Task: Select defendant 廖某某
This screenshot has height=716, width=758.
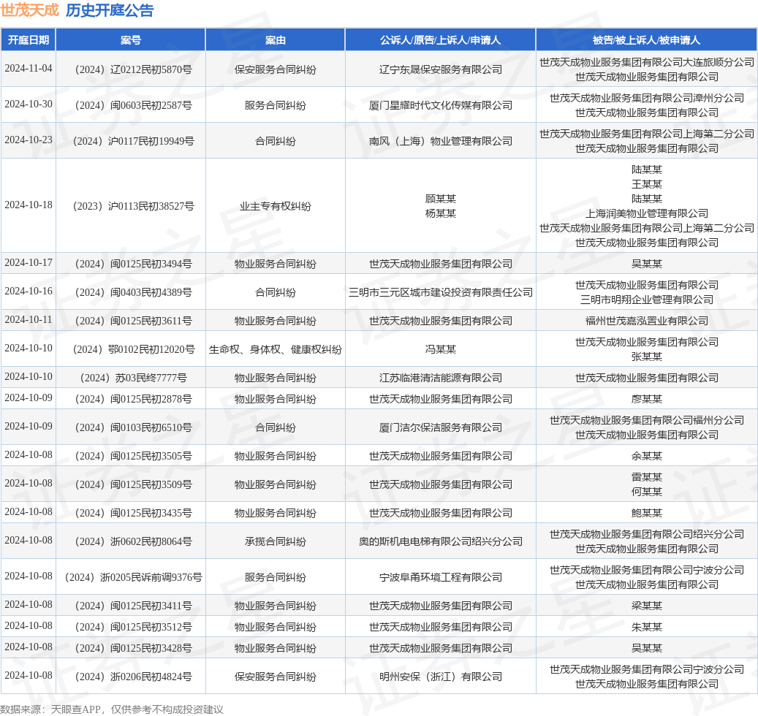Action: point(647,399)
